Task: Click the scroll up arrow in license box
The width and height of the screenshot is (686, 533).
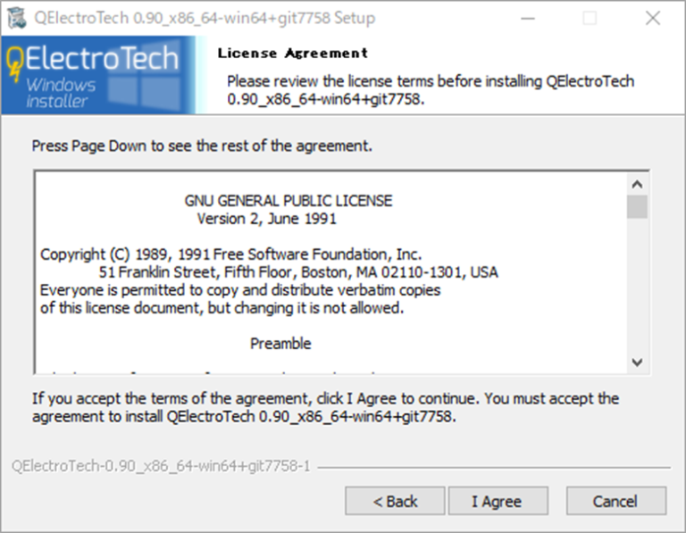Action: pos(637,184)
